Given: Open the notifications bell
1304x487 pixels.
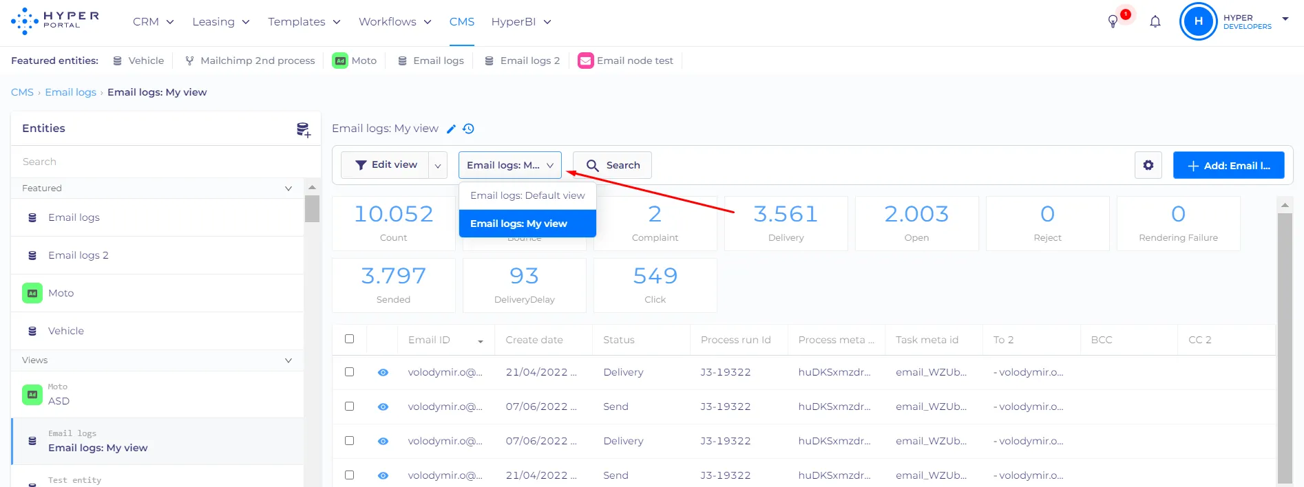Looking at the screenshot, I should (x=1155, y=22).
